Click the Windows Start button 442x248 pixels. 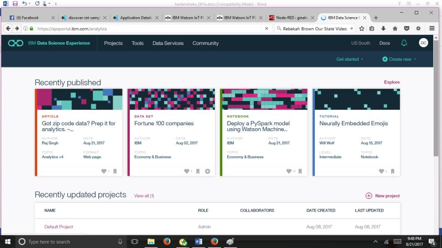coord(8,241)
